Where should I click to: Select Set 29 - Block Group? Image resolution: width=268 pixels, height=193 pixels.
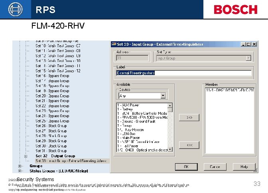[x=51, y=141]
